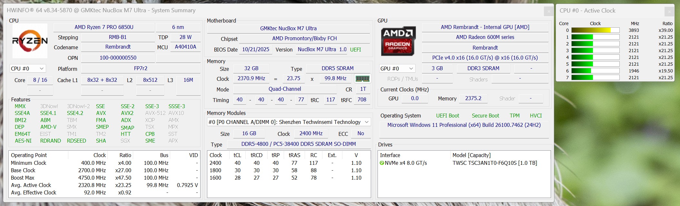Screen dimensions: 680x206
Task: Select the Windows 11 Professional OS field
Action: click(x=464, y=125)
